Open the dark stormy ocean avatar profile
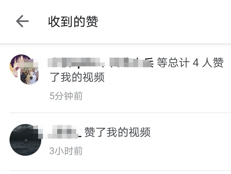This screenshot has width=231, height=174. point(25,140)
